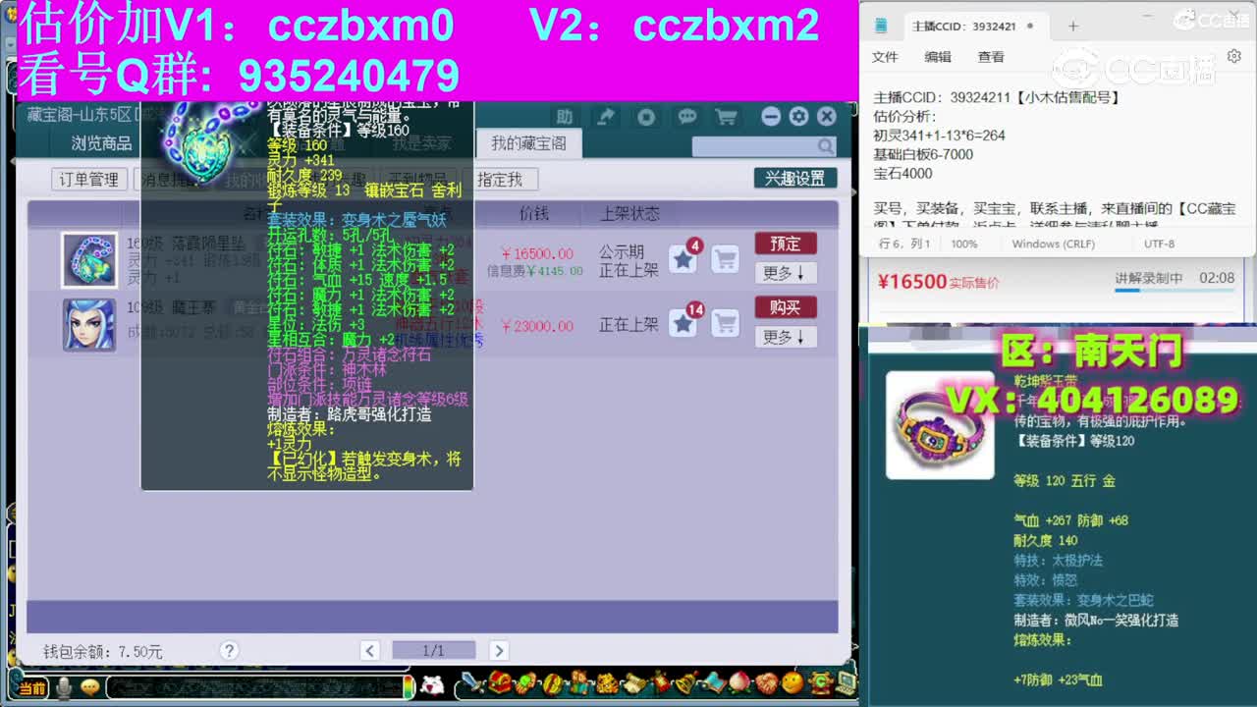Go to previous page arrow in pager
This screenshot has height=707, width=1257.
point(370,650)
